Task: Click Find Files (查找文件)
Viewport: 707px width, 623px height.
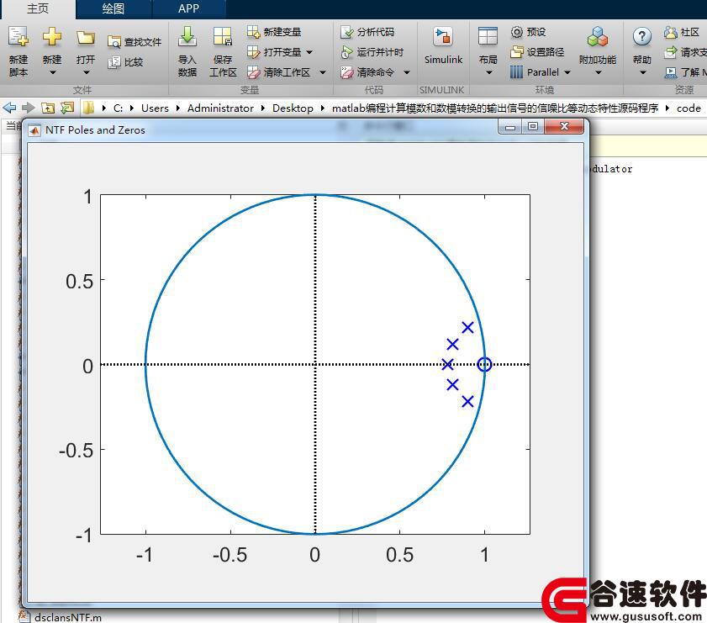Action: pyautogui.click(x=135, y=42)
